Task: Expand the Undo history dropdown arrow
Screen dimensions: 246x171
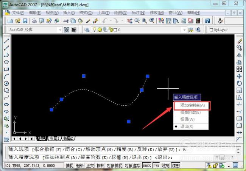Action: (x=111, y=21)
